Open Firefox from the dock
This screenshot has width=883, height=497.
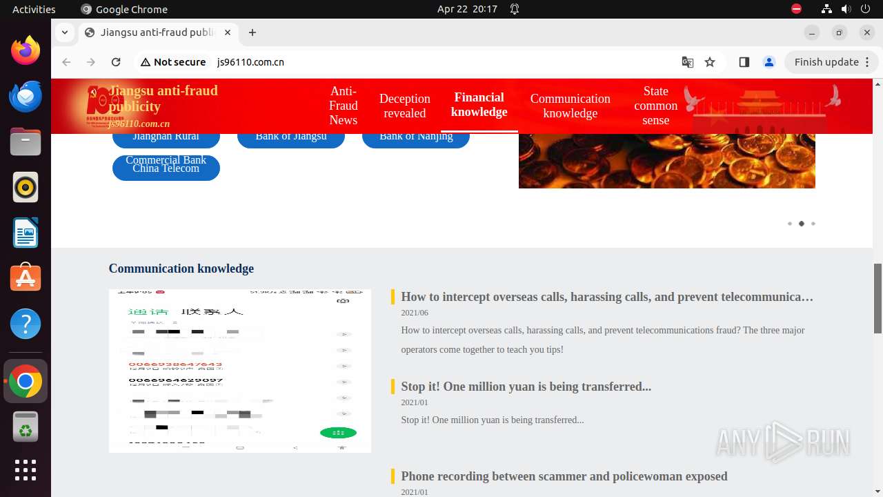(x=26, y=50)
